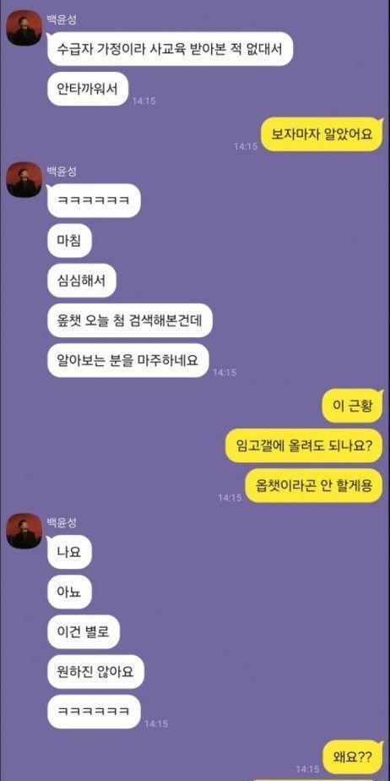Select the '심심해서' message bubble

coord(82,281)
